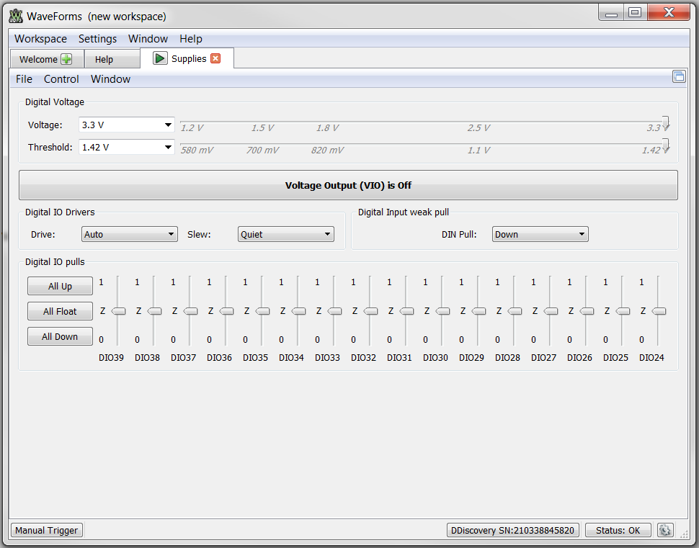Switch to the Help tab

pyautogui.click(x=112, y=59)
